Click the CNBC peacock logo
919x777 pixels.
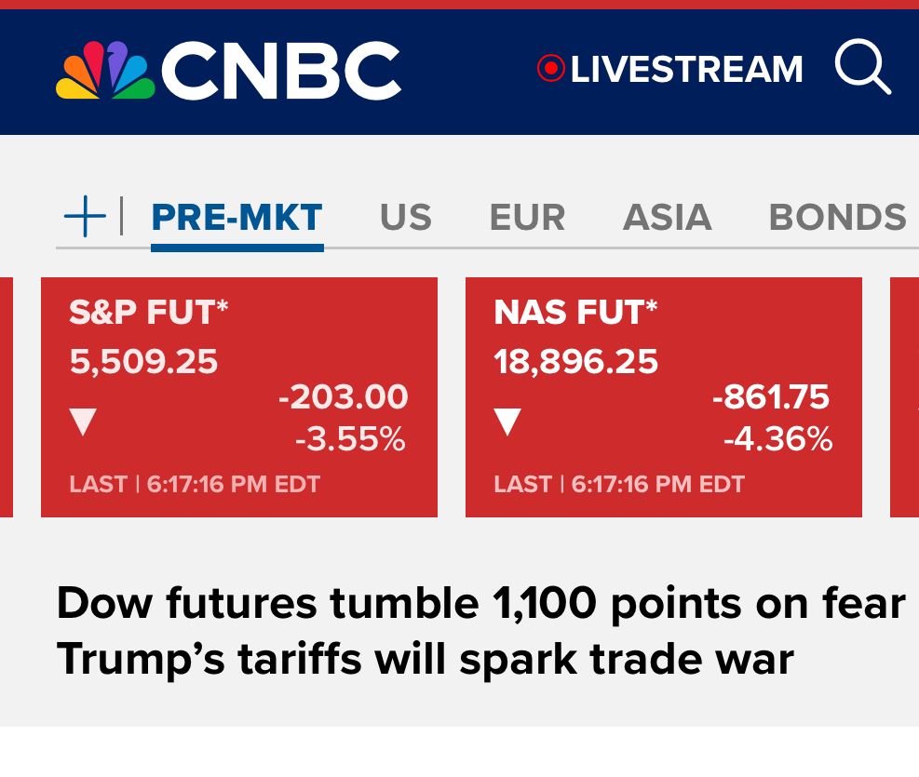point(105,70)
